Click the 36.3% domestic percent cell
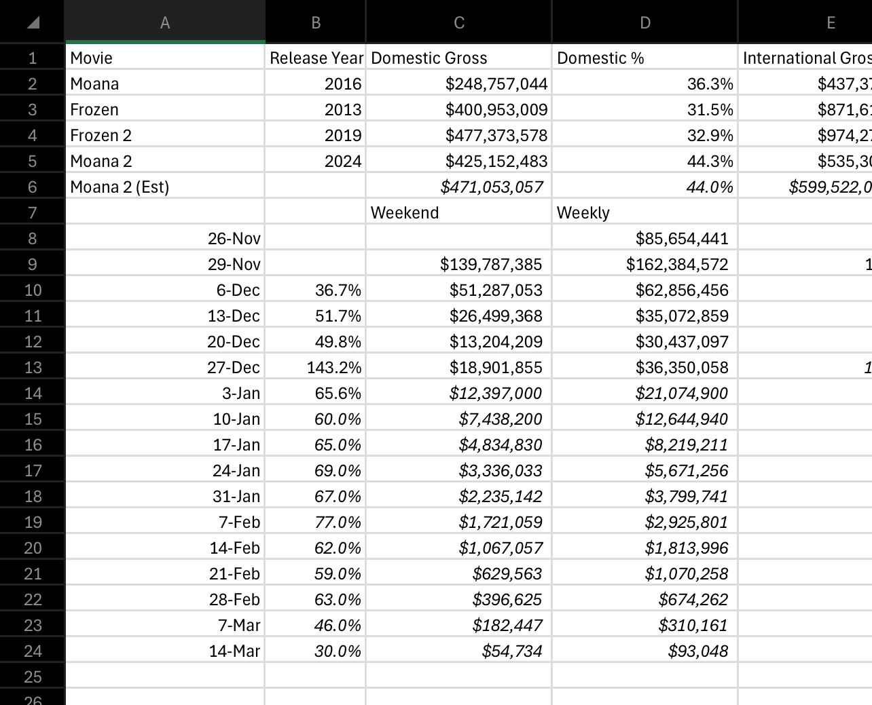The width and height of the screenshot is (872, 705). pos(645,83)
